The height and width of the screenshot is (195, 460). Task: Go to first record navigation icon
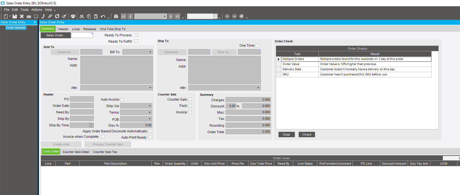click(123, 16)
